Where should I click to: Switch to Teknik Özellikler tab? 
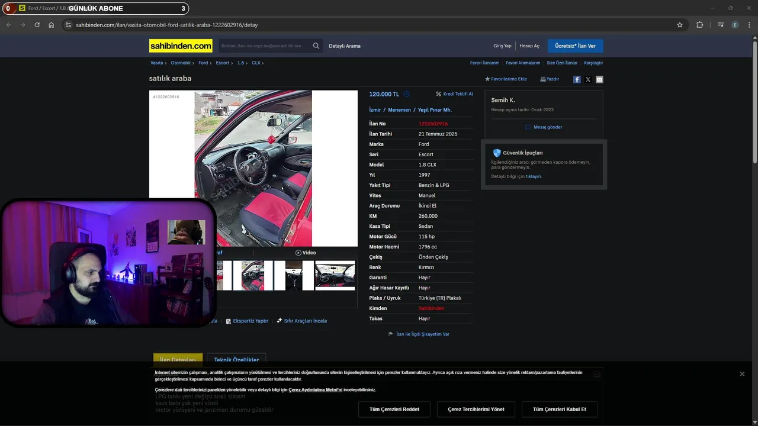point(236,360)
